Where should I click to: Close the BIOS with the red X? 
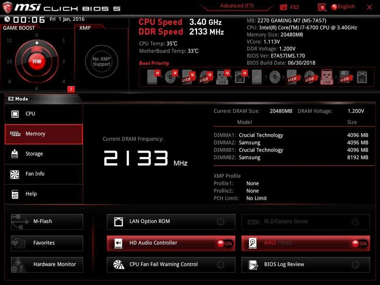[369, 7]
